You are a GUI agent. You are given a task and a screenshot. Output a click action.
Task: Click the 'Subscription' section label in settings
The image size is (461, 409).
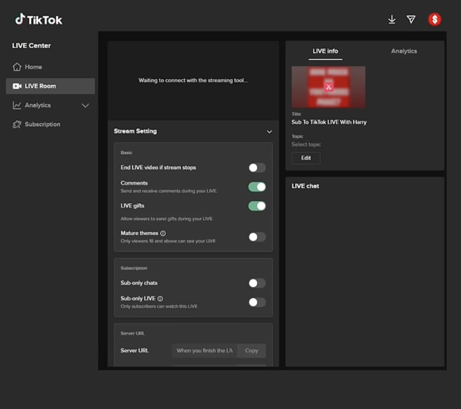tap(134, 268)
